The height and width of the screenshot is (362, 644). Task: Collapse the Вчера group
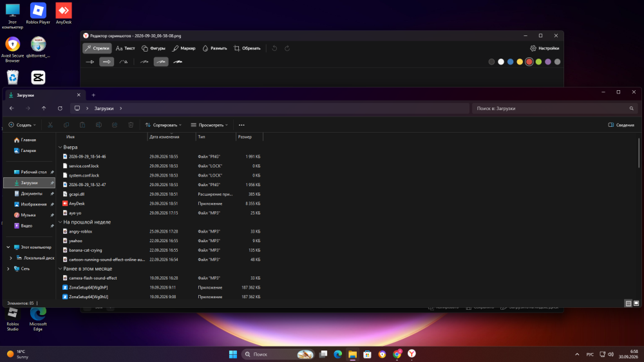[60, 147]
